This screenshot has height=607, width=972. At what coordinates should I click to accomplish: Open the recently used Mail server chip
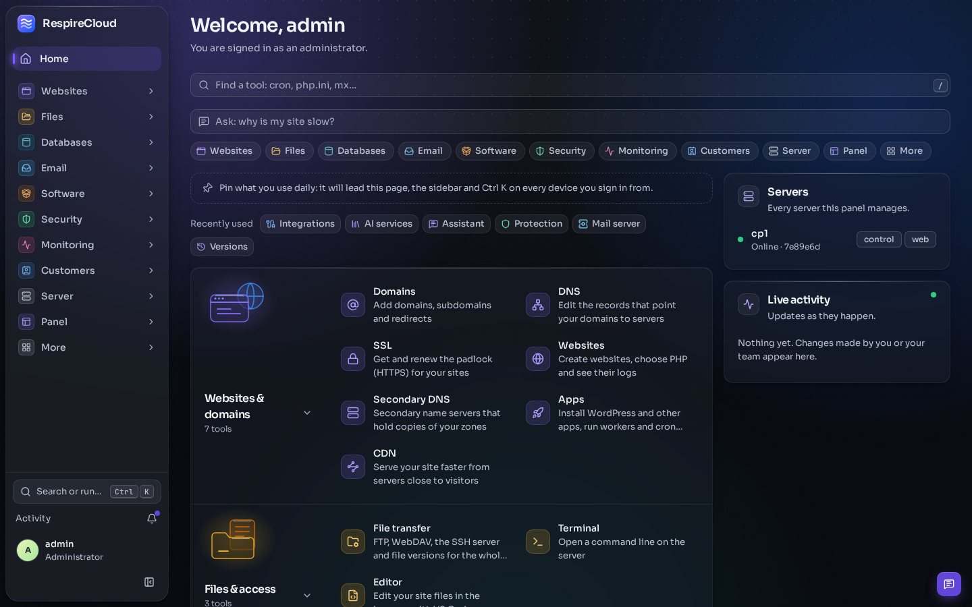click(609, 224)
